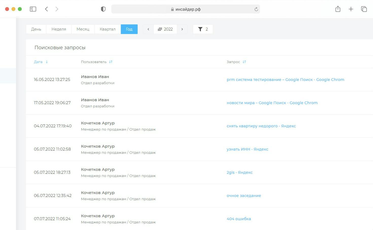The image size is (373, 230).
Task: Sort by Дата column arrow
Action: coord(47,62)
